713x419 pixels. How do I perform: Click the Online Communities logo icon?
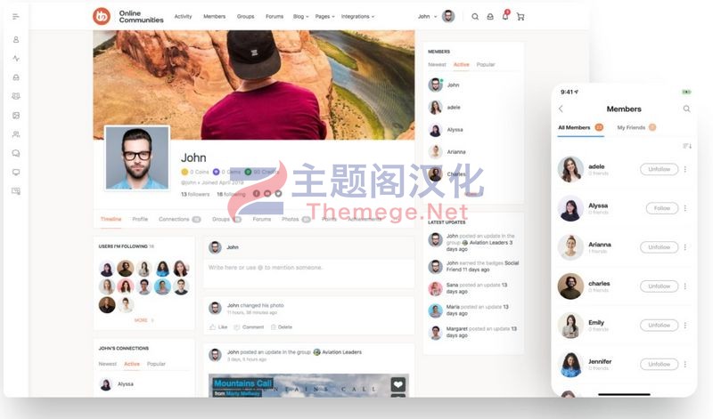(x=102, y=16)
